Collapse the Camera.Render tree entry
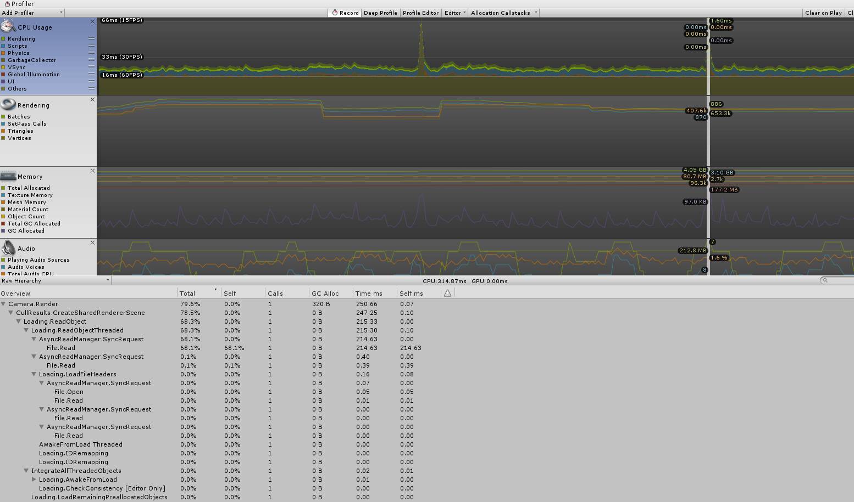Viewport: 854px width, 502px height. pos(3,303)
